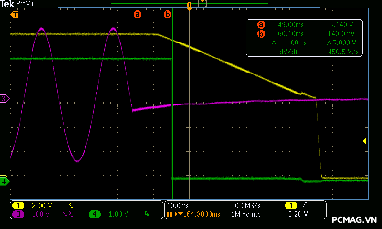The image size is (382, 229).
Task: Click the yellow trigger level arrow
Action: coord(365,141)
